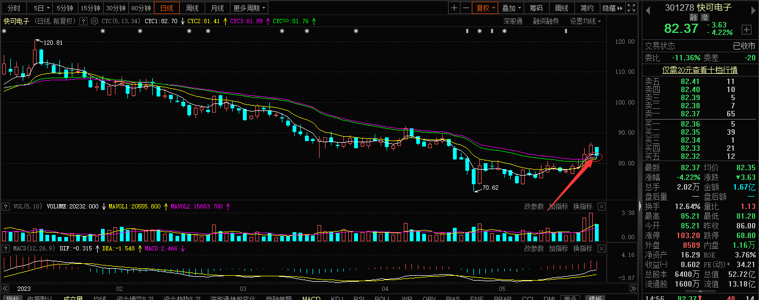Switch to 周线 weekly chart tab

point(192,8)
